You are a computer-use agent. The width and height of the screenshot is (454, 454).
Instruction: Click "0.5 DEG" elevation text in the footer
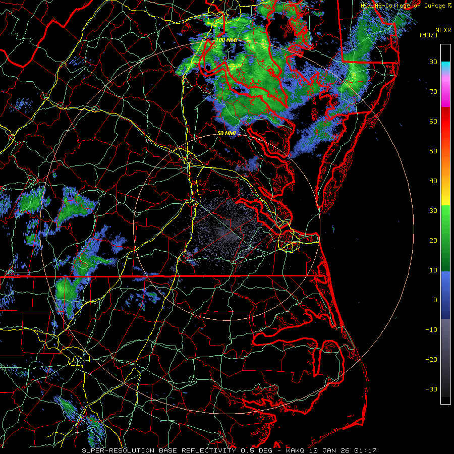tap(257, 450)
